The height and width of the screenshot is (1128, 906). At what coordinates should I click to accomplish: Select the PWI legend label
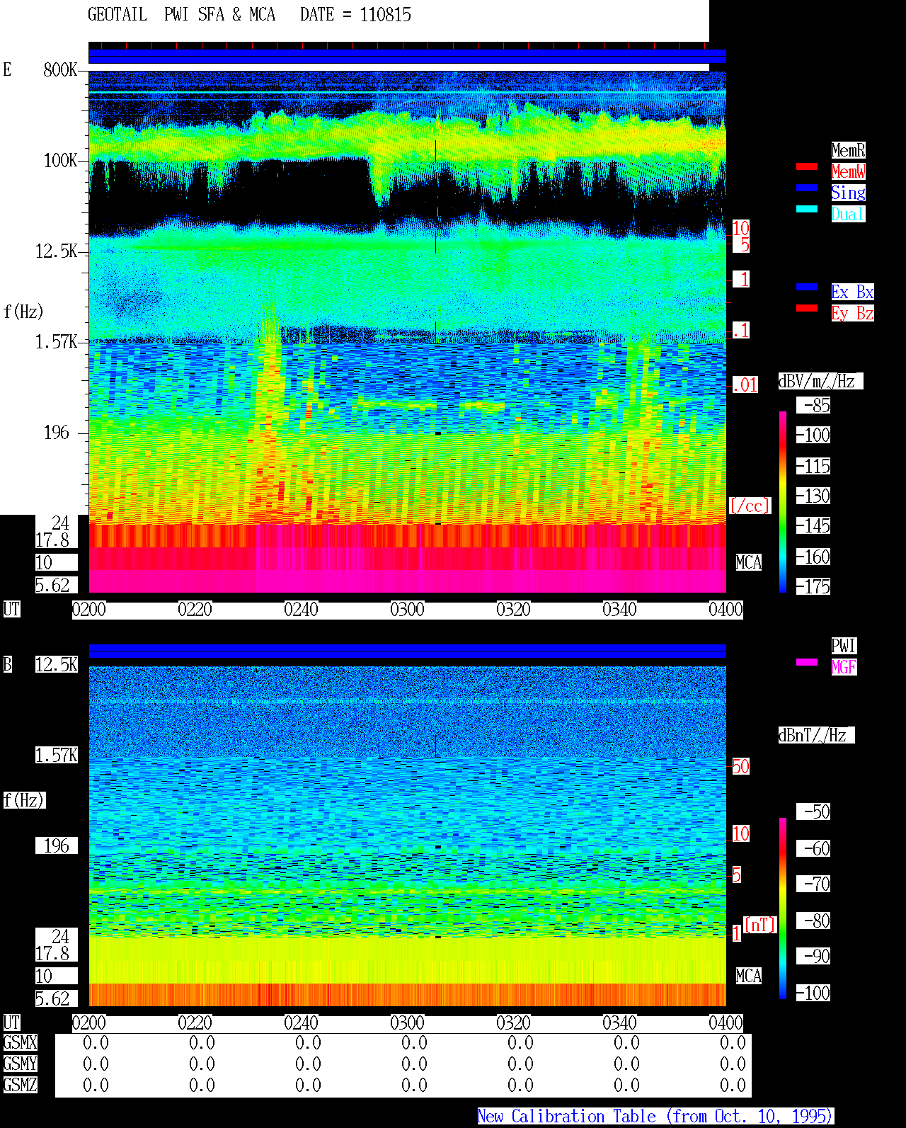coord(844,646)
